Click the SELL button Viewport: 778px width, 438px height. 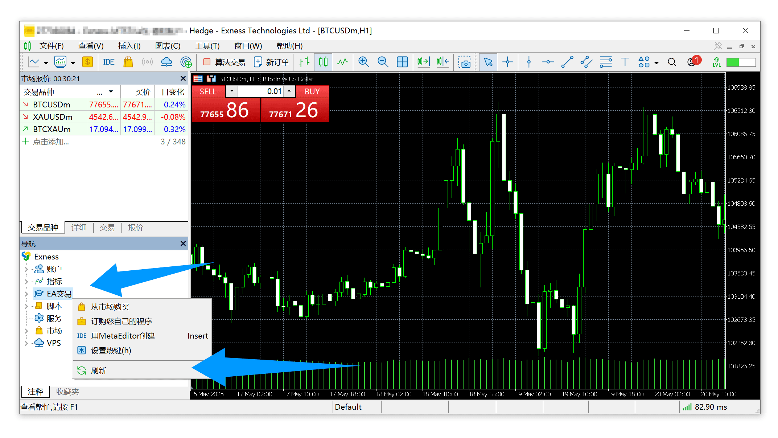coord(208,92)
